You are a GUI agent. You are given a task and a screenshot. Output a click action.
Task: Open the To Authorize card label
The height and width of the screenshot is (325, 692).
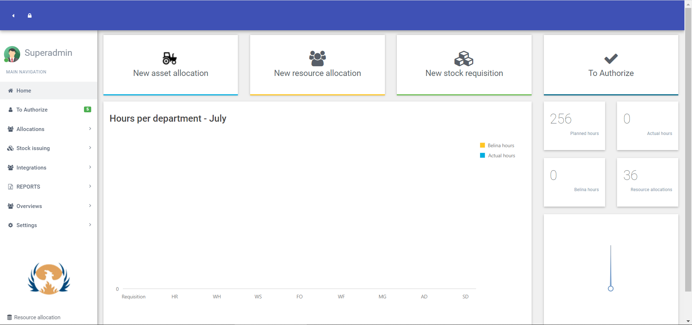click(611, 73)
